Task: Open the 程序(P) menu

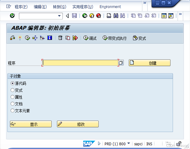Action: pos(21,7)
